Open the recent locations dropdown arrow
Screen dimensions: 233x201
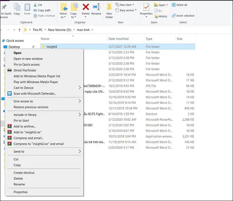pos(14,30)
